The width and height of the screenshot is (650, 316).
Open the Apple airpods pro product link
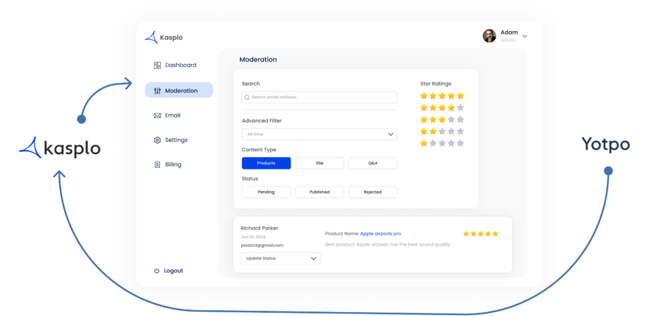pos(381,234)
